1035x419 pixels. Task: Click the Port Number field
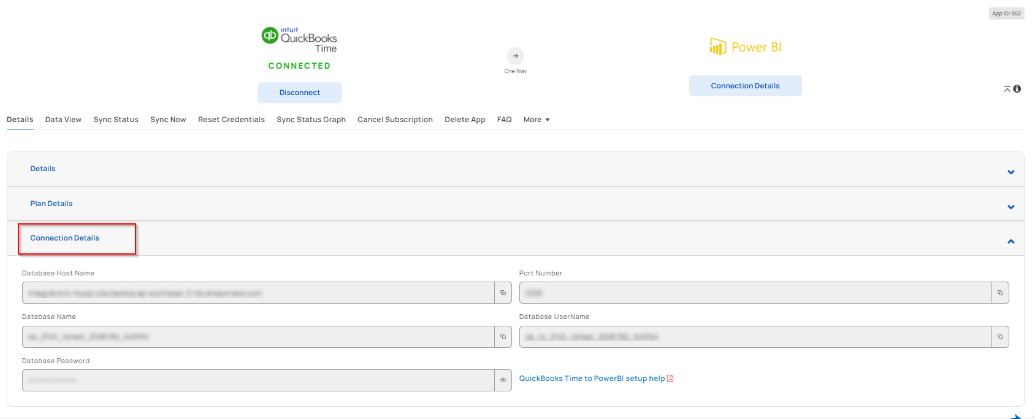tap(755, 293)
